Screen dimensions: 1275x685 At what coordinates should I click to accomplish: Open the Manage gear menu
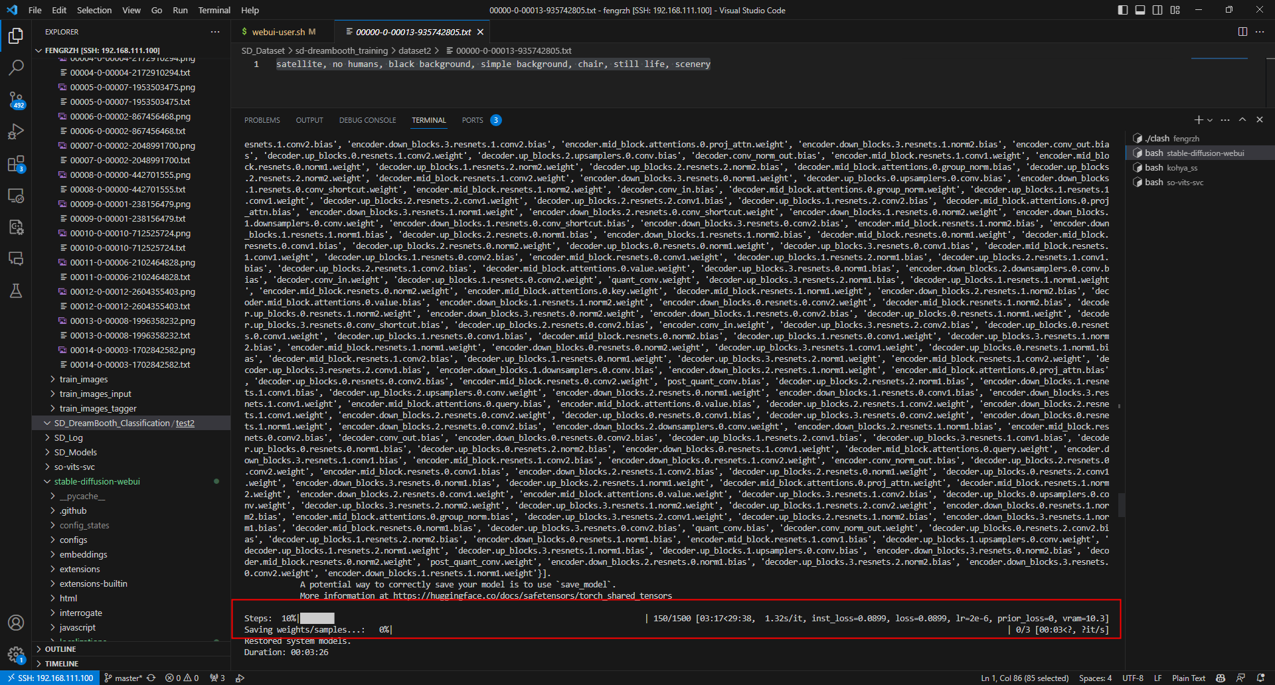tap(16, 653)
